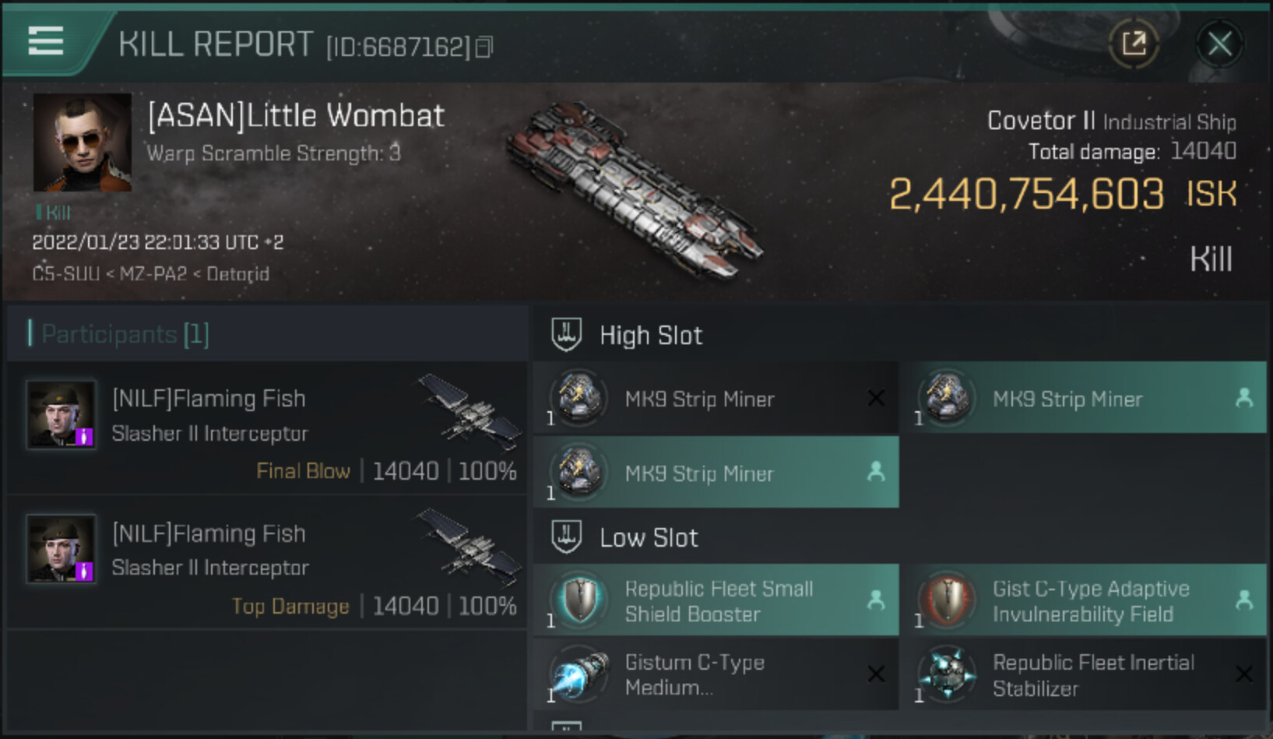Click the High Slot section header

(x=650, y=336)
